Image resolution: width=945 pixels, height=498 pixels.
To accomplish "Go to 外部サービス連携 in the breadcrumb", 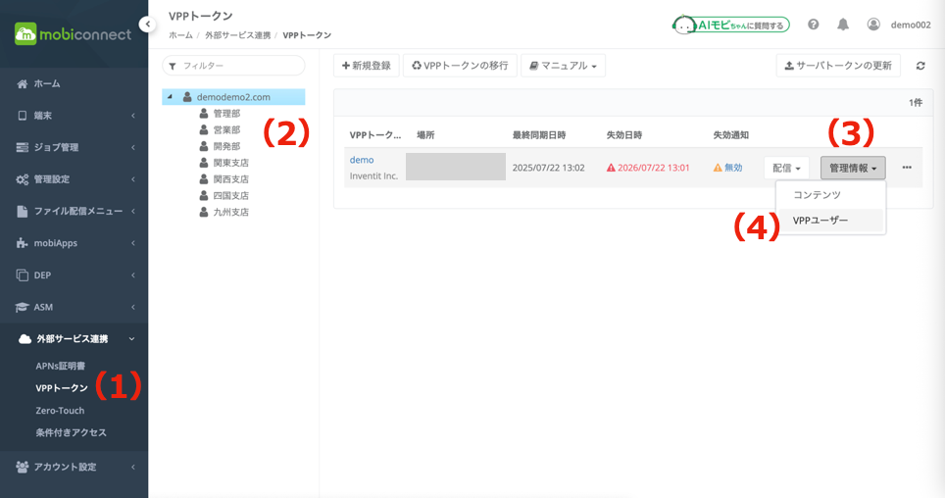I will tap(237, 35).
